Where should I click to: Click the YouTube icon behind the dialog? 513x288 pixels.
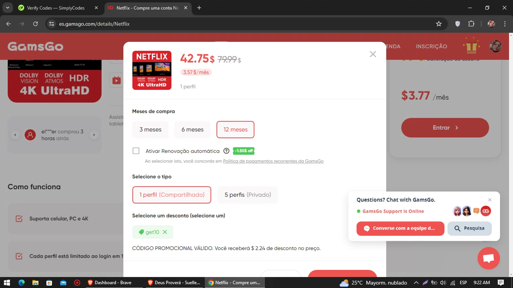coord(117,80)
